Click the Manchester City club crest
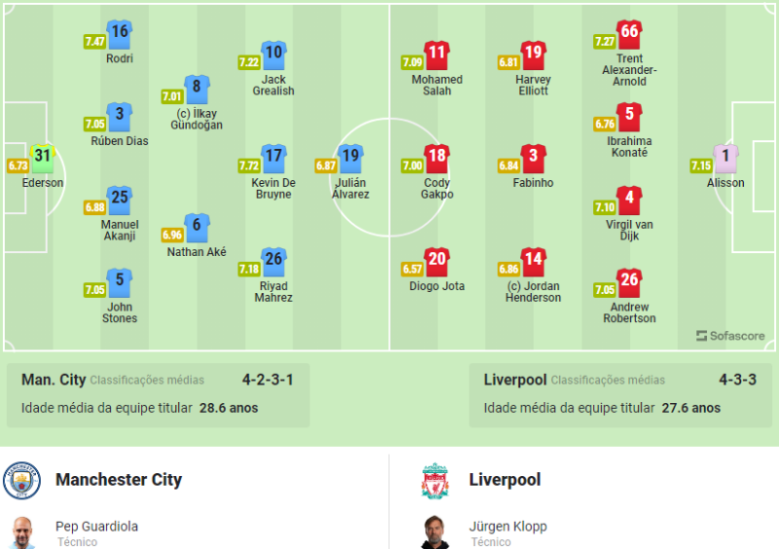Viewport: 779px width, 549px height. click(21, 481)
